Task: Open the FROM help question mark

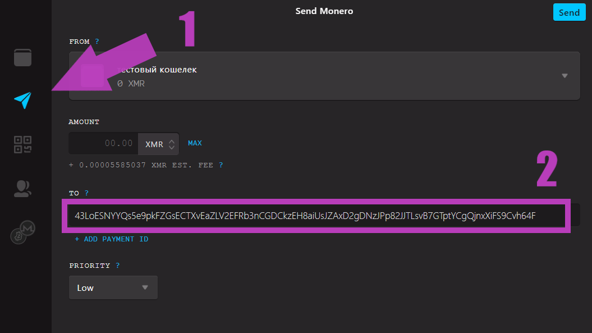Action: click(x=96, y=41)
